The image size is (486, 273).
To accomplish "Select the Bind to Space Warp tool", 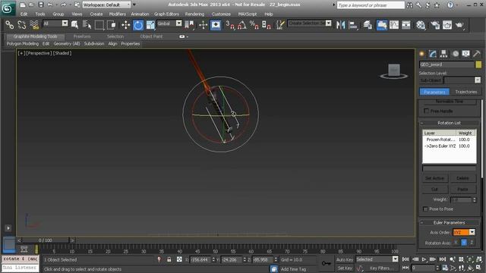I will click(x=34, y=25).
